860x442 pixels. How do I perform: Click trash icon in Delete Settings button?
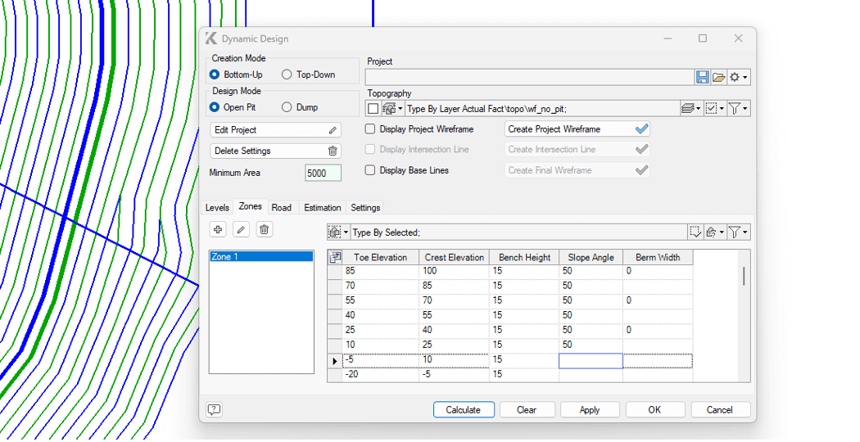(333, 151)
